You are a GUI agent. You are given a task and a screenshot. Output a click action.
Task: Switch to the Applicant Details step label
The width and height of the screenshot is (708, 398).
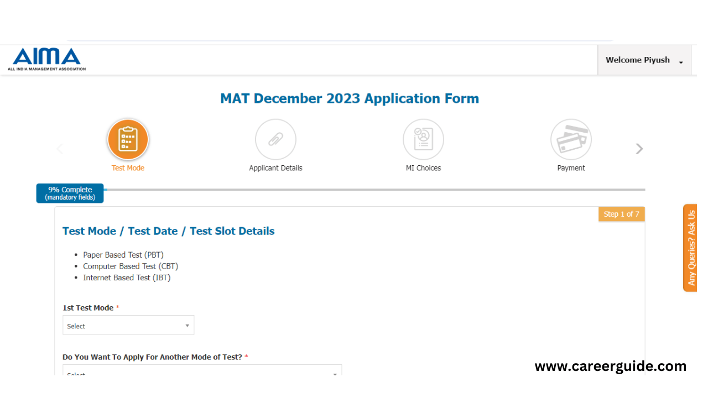[275, 168]
